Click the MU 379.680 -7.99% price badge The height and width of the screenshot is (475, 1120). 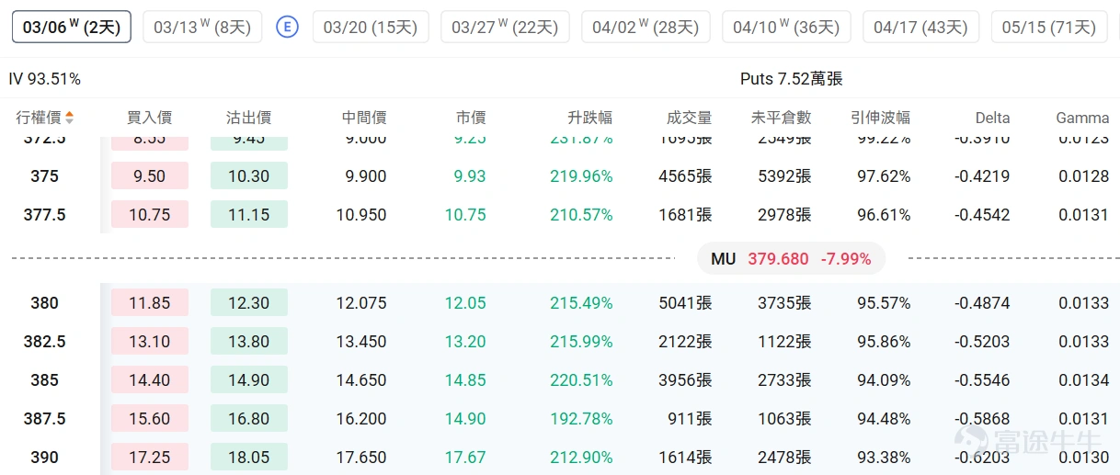pyautogui.click(x=791, y=259)
